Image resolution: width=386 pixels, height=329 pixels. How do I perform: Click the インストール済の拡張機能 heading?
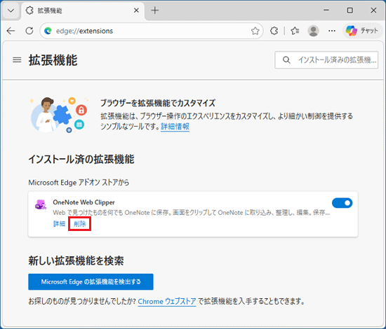(x=81, y=160)
